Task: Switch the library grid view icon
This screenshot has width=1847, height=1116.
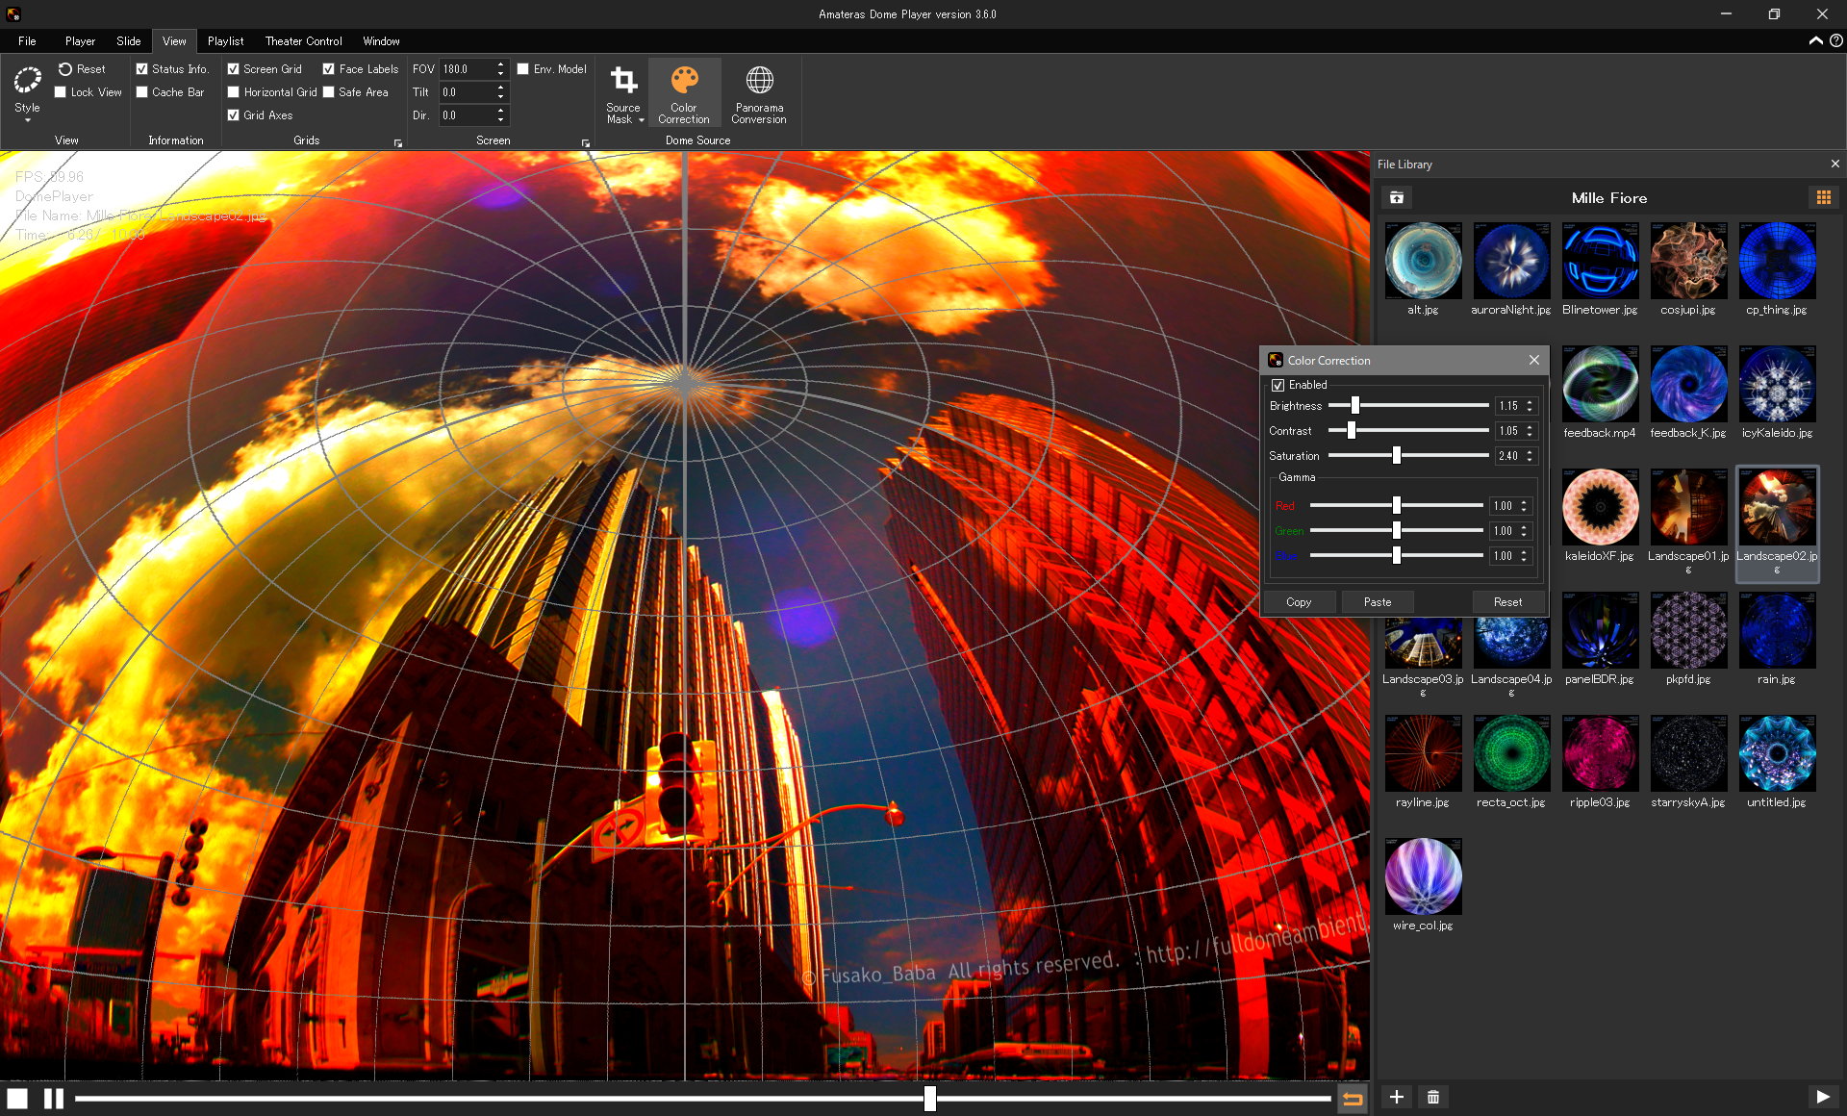Action: click(1824, 197)
